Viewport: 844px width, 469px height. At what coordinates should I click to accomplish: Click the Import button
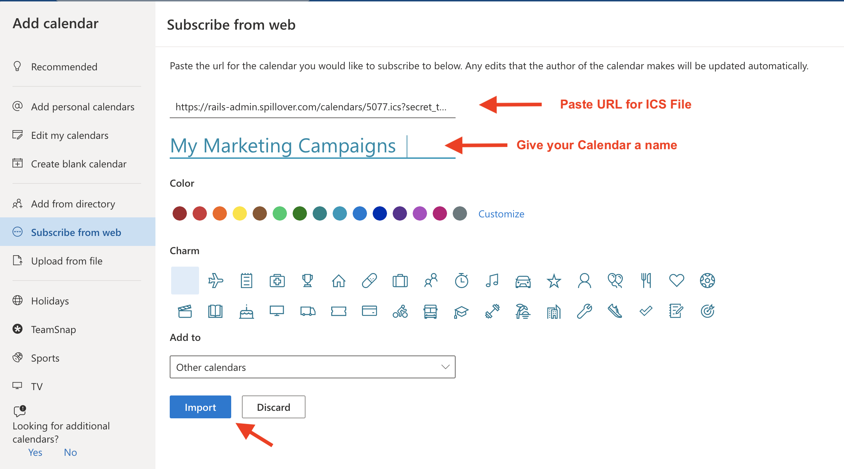coord(200,407)
